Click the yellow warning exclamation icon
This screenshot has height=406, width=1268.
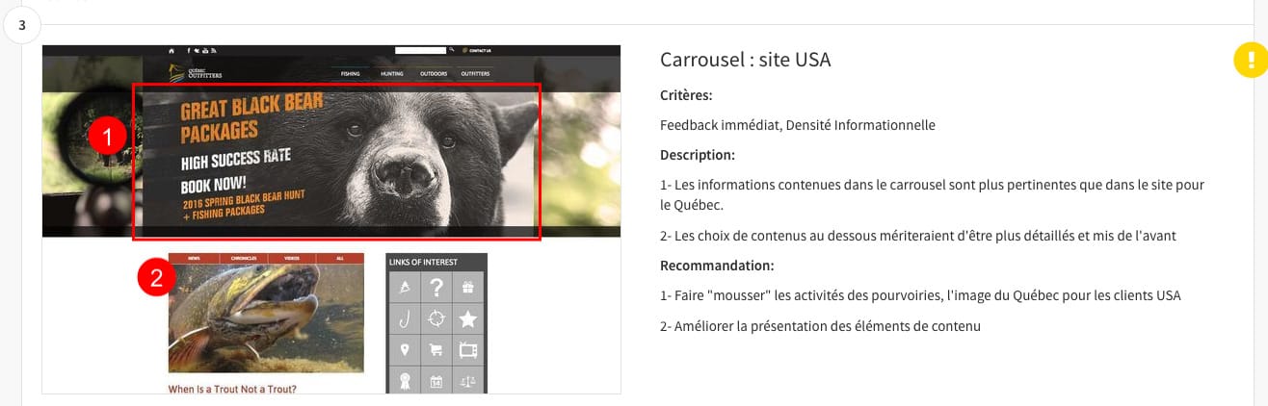(1250, 60)
